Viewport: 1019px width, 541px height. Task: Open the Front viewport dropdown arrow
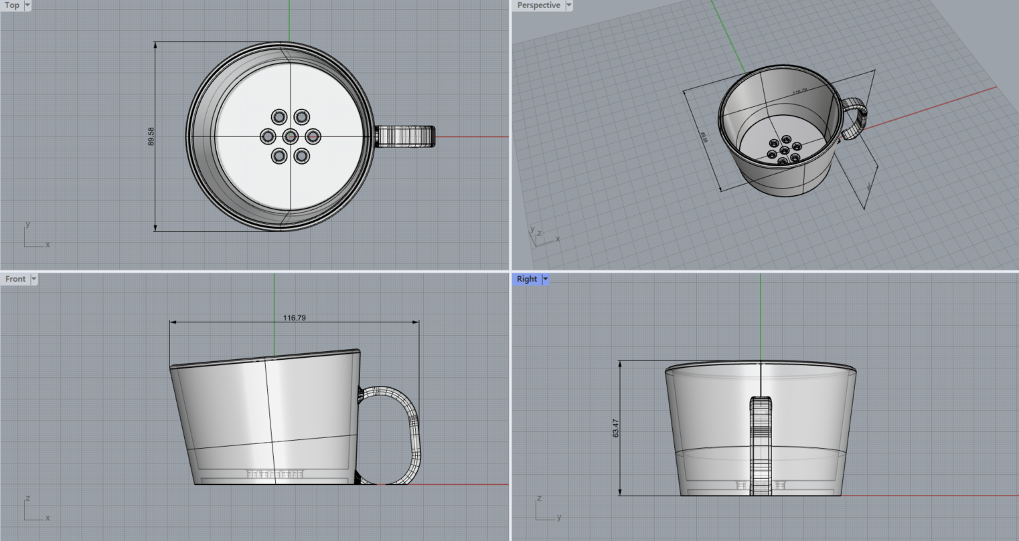tap(33, 279)
